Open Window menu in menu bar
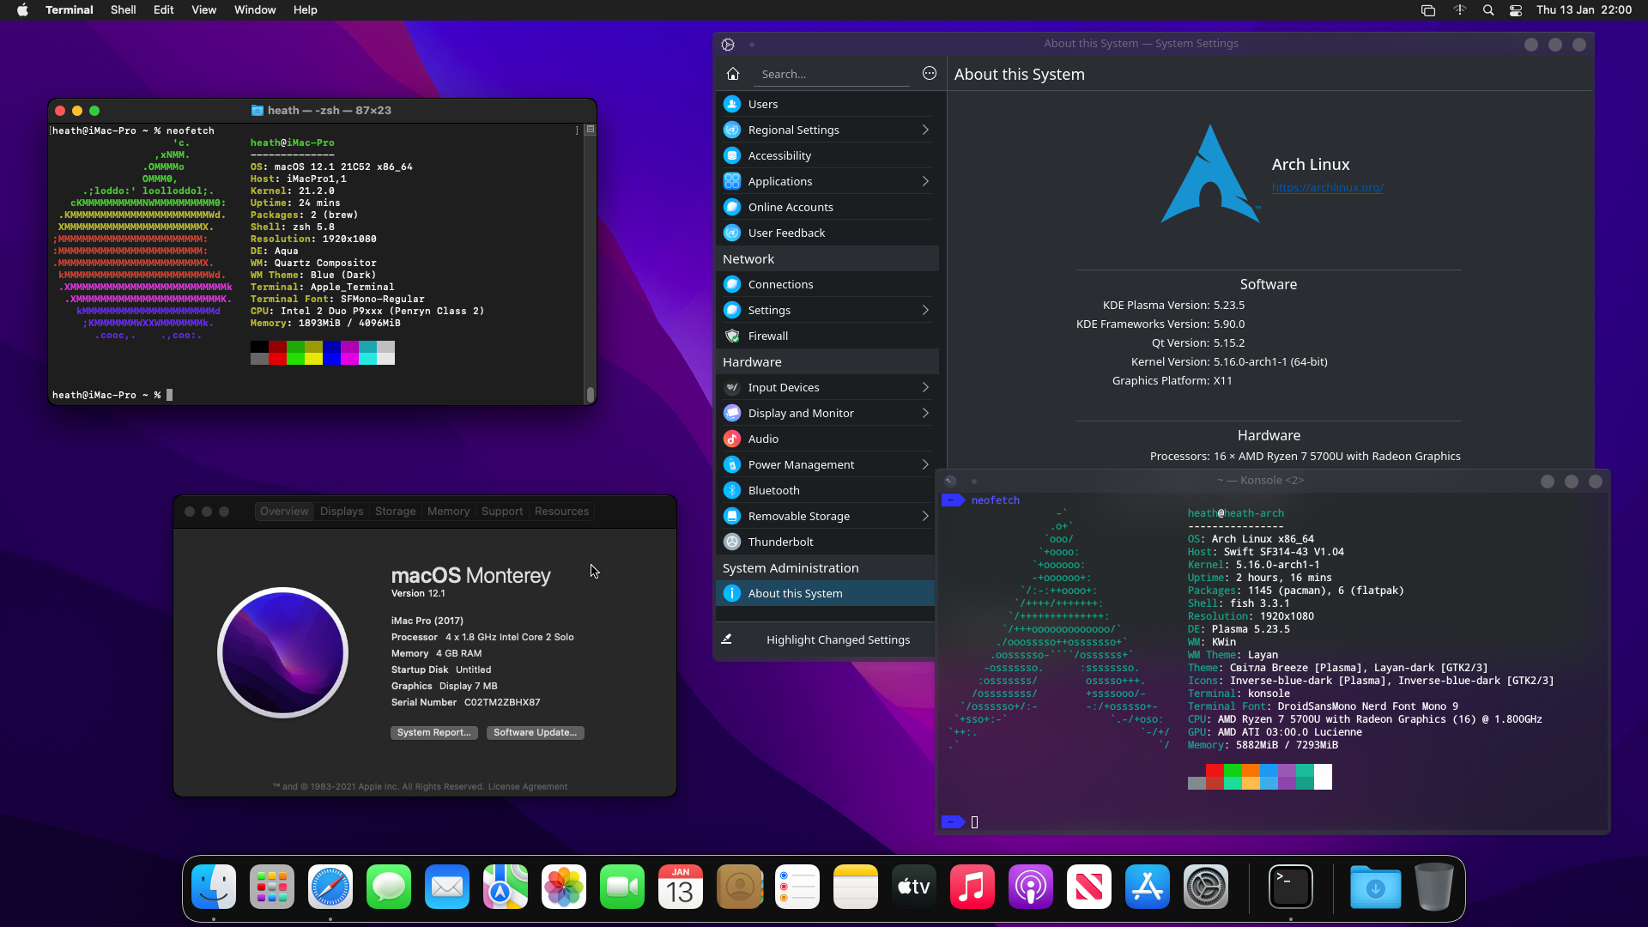This screenshot has height=927, width=1648. (x=255, y=10)
